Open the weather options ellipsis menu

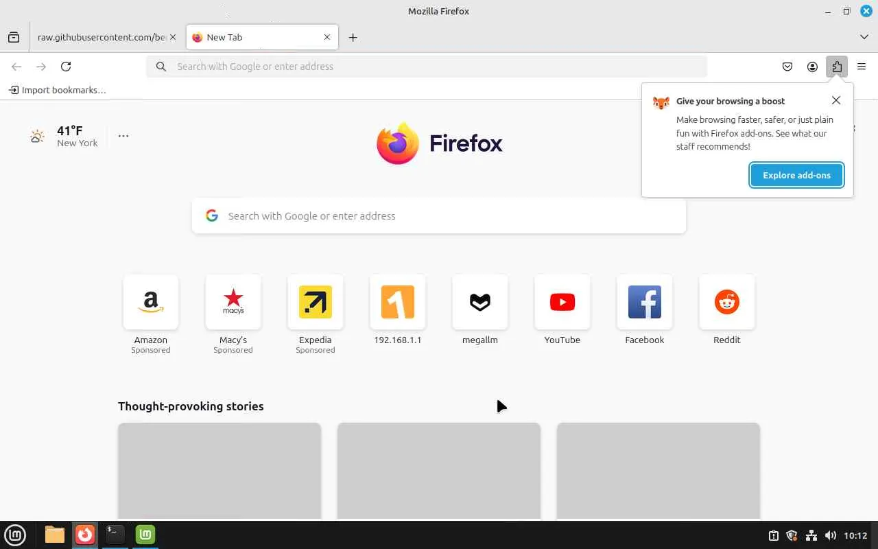point(123,136)
